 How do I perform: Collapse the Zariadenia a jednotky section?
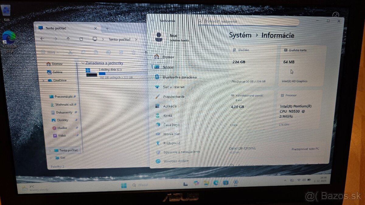click(84, 63)
